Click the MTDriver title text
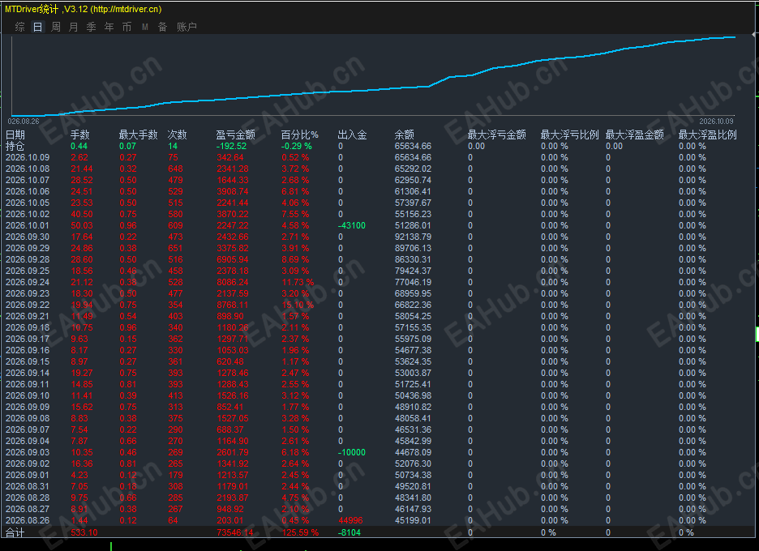Viewport: 759px width, 551px height. 83,9
